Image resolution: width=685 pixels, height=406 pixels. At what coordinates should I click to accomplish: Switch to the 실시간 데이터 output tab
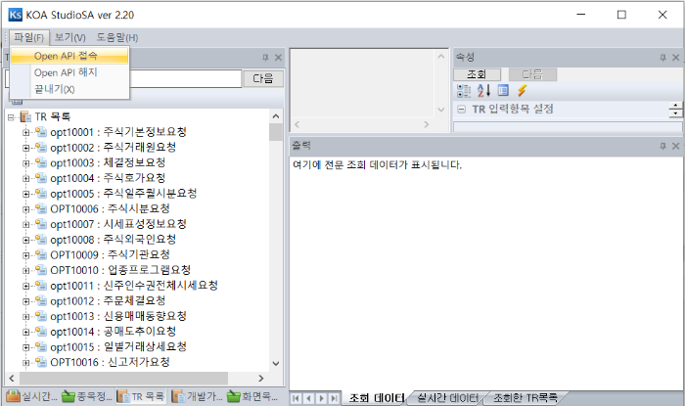(448, 398)
